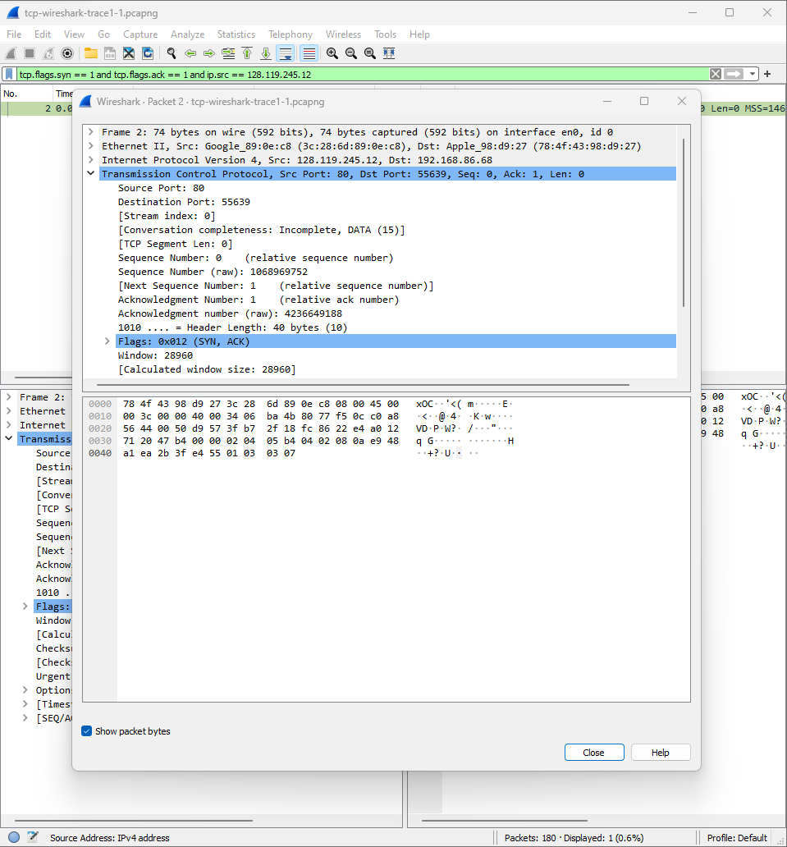Click the display filter input field
This screenshot has width=787, height=847.
[362, 74]
